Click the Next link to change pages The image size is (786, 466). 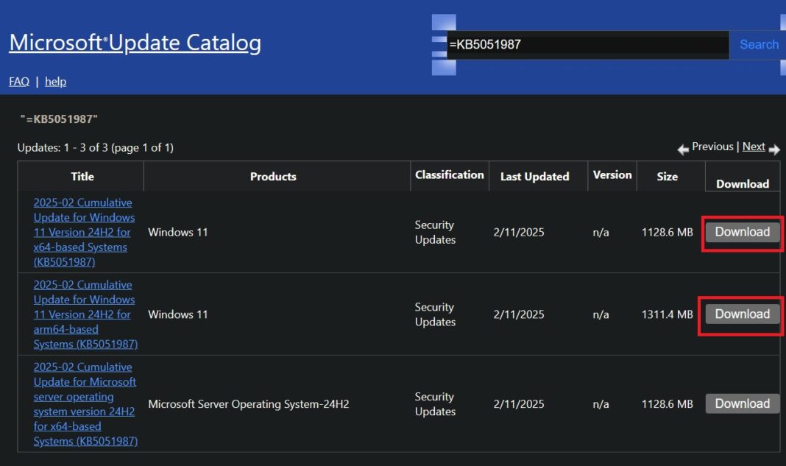tap(753, 146)
